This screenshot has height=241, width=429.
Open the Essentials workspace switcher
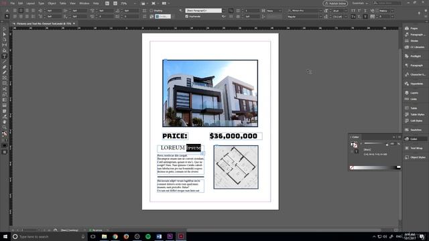point(360,3)
